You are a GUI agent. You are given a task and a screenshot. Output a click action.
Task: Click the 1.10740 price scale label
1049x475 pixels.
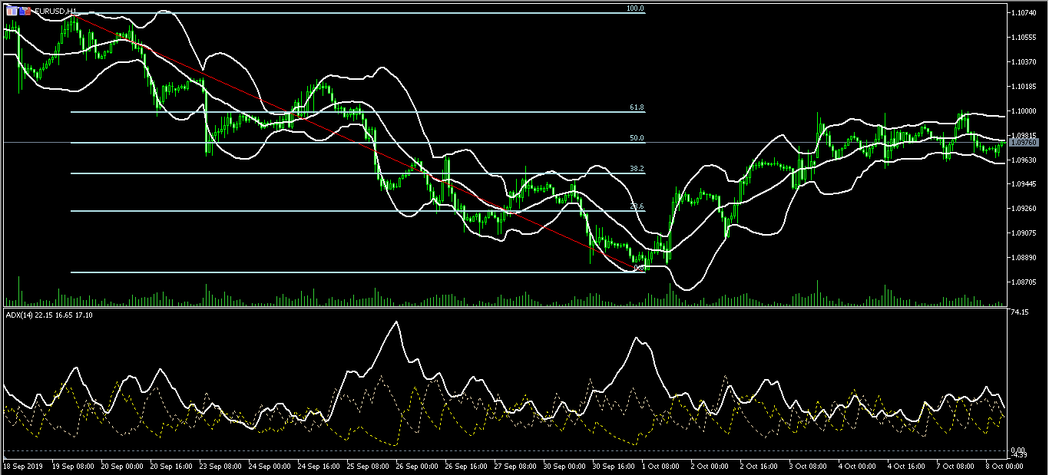[x=1025, y=14]
